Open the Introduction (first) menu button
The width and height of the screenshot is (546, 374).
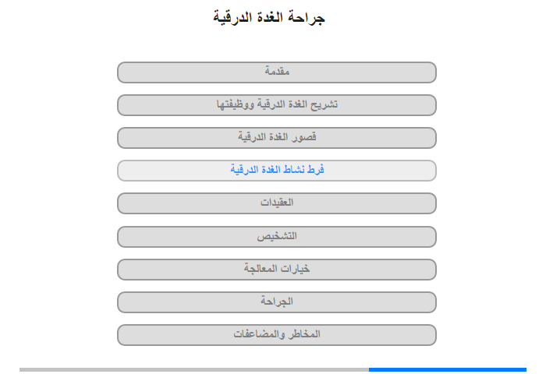(x=276, y=72)
